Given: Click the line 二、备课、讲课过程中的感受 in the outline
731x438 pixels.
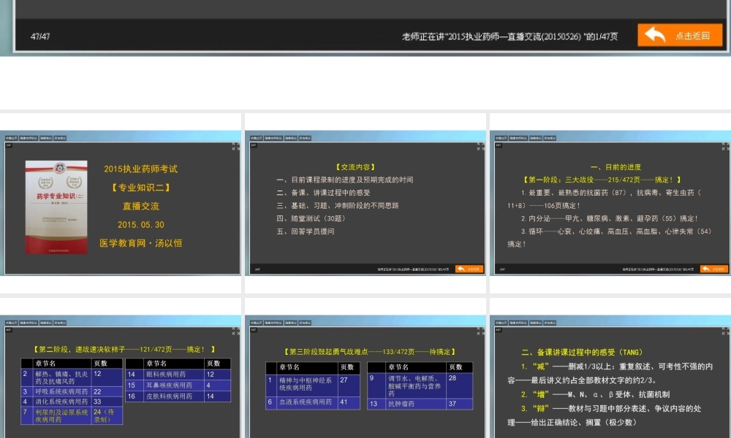Looking at the screenshot, I should [323, 193].
